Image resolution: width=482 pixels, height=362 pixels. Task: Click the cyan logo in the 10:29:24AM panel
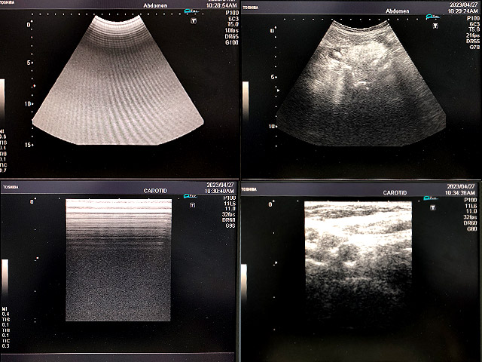(x=433, y=17)
